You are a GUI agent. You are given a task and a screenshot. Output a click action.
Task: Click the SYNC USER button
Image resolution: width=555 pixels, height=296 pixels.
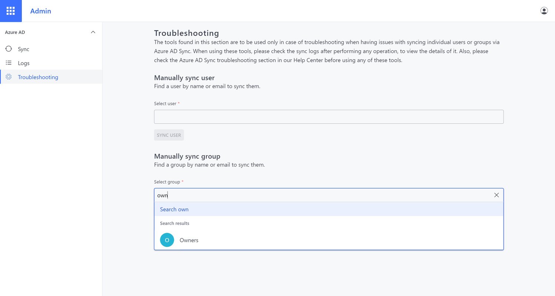169,135
